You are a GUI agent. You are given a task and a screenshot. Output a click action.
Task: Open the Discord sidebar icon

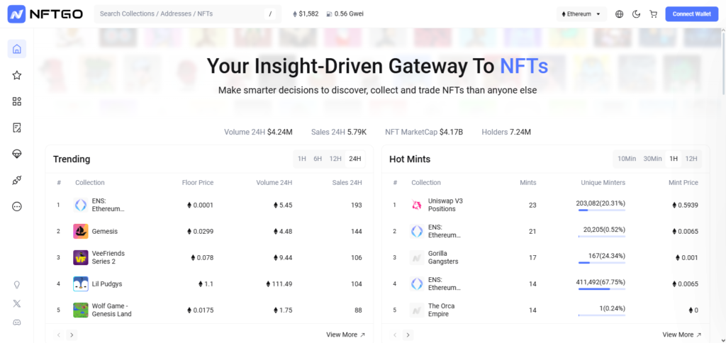(17, 322)
